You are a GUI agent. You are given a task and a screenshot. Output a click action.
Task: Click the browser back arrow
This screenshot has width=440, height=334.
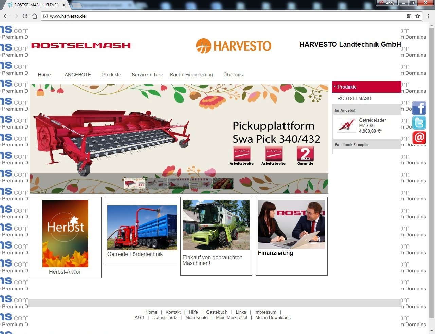pyautogui.click(x=6, y=16)
